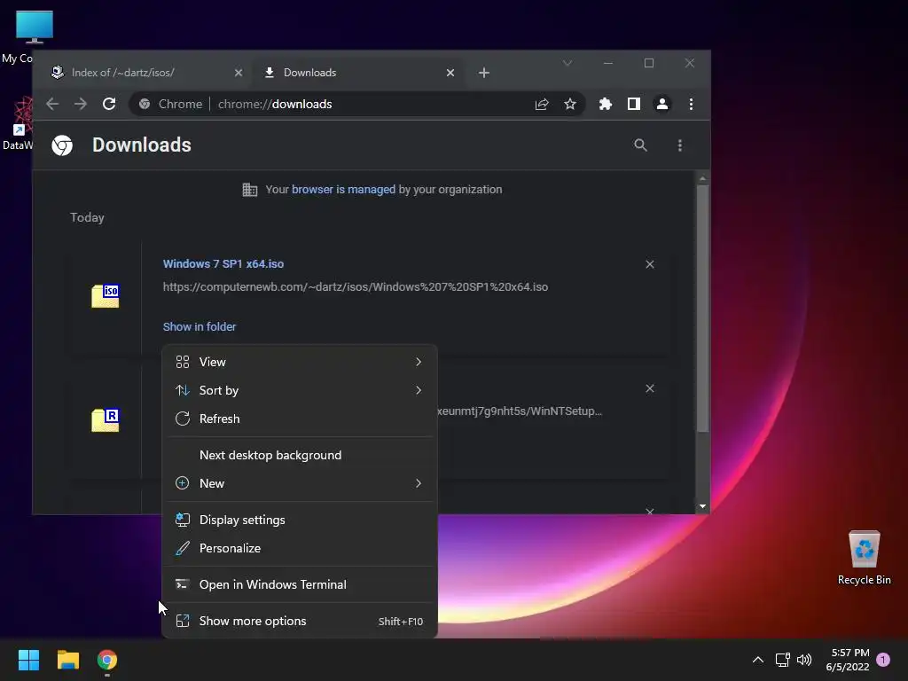
Task: Open File Explorer from taskbar
Action: [x=67, y=660]
